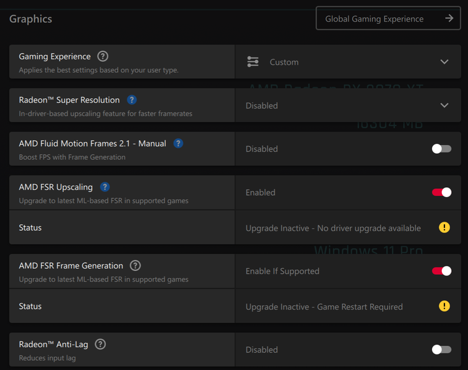The width and height of the screenshot is (468, 370).
Task: Open the Radeon Anti-Lag help icon
Action: [100, 344]
